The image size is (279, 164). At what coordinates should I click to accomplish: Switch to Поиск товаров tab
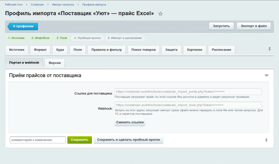(x=143, y=50)
